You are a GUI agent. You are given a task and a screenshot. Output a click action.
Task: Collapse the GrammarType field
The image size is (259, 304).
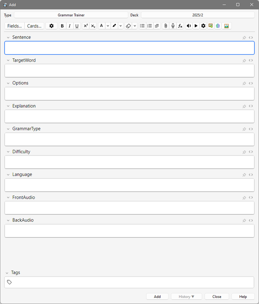click(x=8, y=129)
